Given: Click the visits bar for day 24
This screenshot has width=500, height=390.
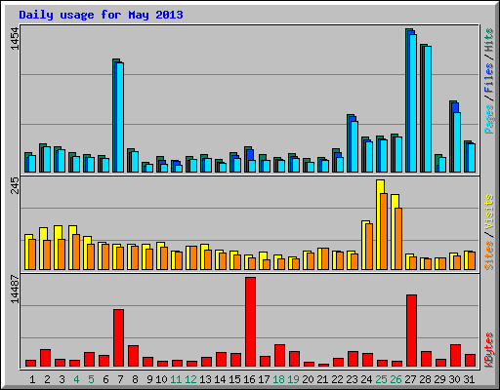Looking at the screenshot, I should pos(364,245).
